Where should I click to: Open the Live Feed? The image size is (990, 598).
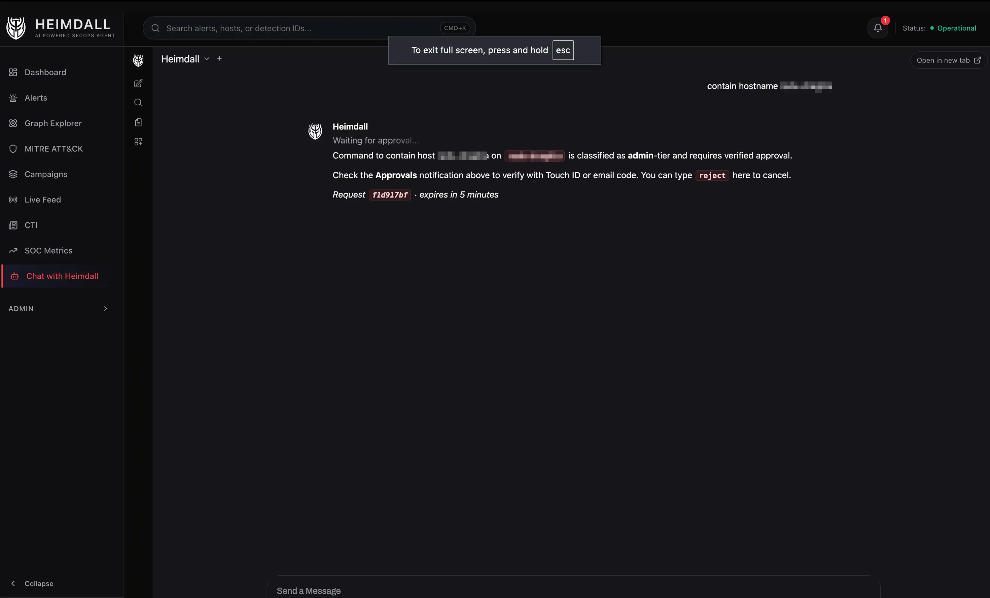tap(42, 199)
